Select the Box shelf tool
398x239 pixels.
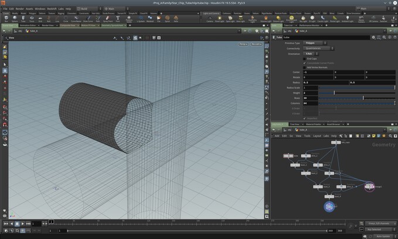tap(6, 19)
